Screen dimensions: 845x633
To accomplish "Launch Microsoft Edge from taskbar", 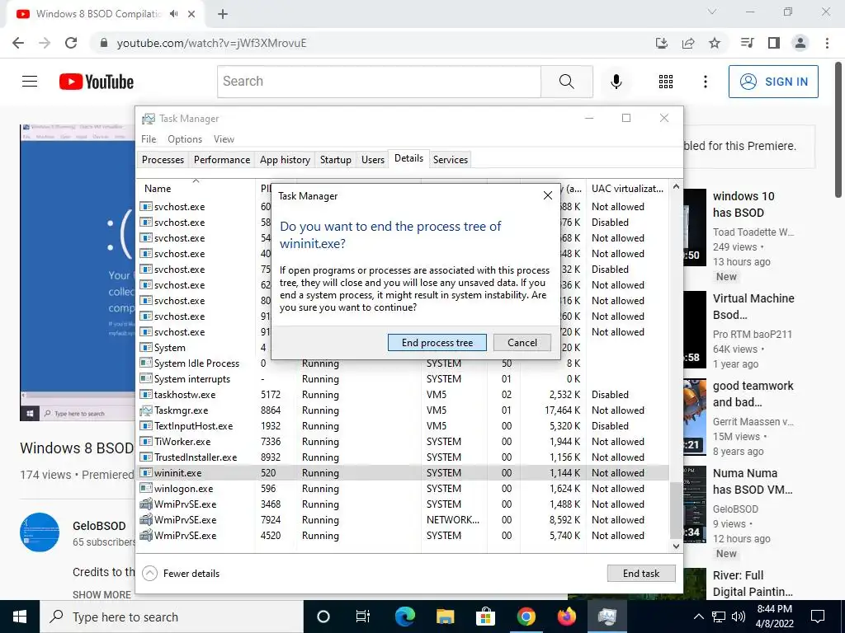I will (404, 617).
